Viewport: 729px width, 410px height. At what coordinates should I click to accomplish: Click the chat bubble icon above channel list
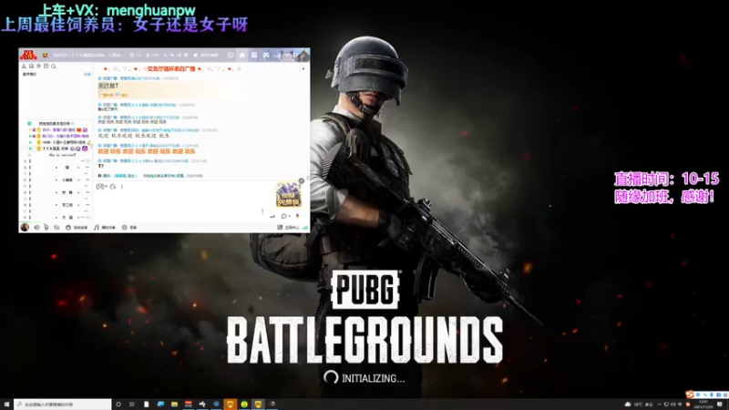pyautogui.click(x=31, y=67)
